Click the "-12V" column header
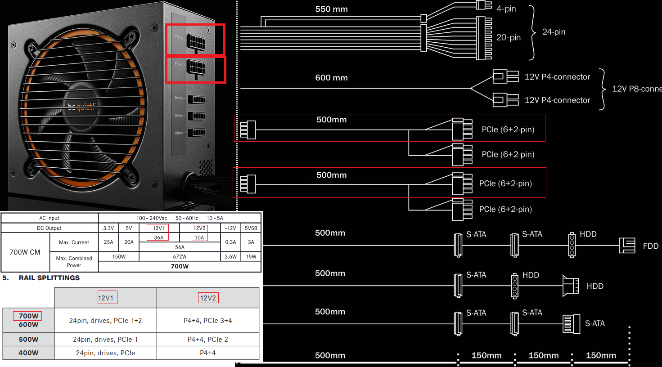 click(x=230, y=228)
